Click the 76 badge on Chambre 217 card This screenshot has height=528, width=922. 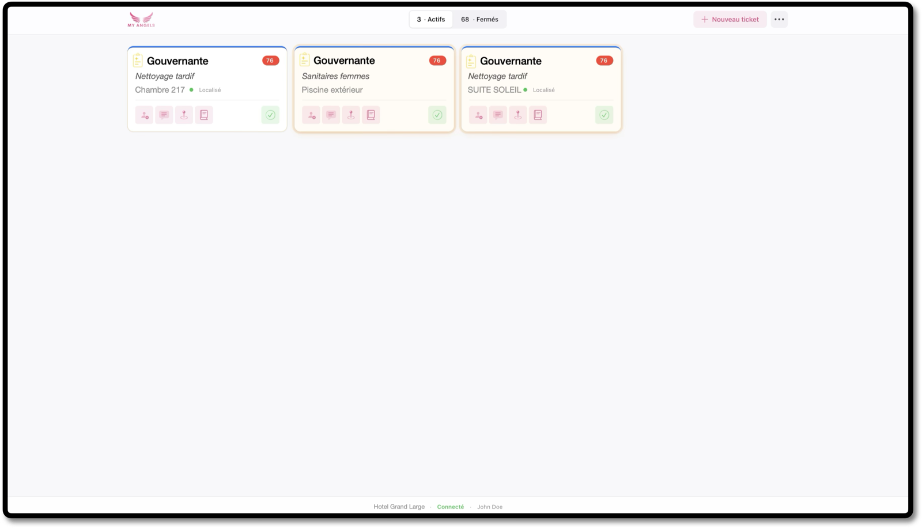[270, 61]
